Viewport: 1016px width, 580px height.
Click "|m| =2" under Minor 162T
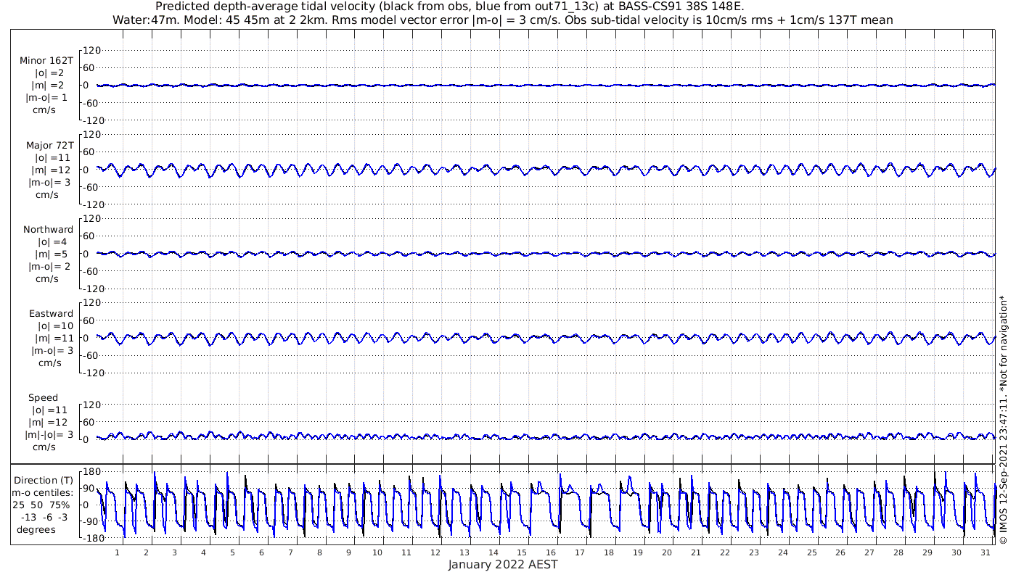pos(49,86)
